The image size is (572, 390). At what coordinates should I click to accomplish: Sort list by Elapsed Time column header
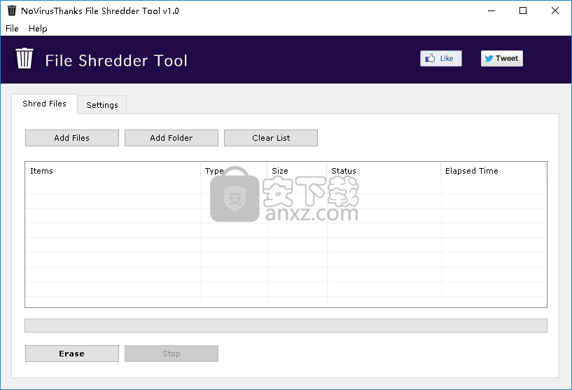(494, 171)
